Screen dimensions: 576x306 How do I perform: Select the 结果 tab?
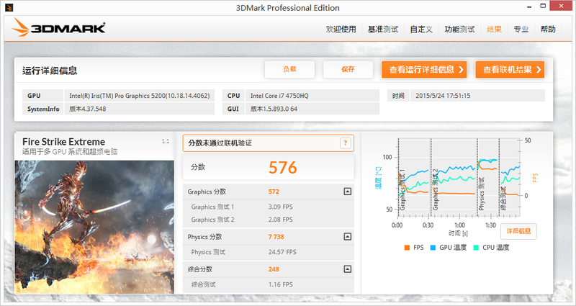point(494,29)
